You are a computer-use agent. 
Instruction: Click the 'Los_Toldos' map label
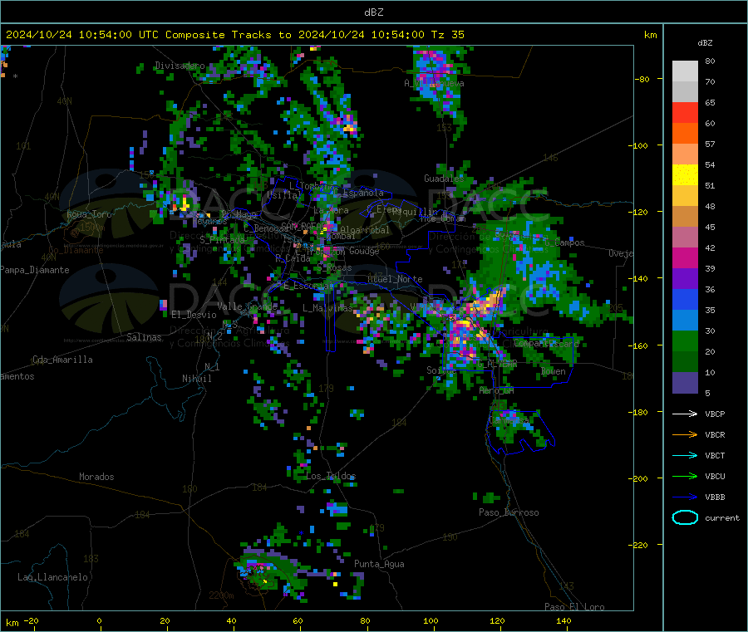click(x=331, y=476)
